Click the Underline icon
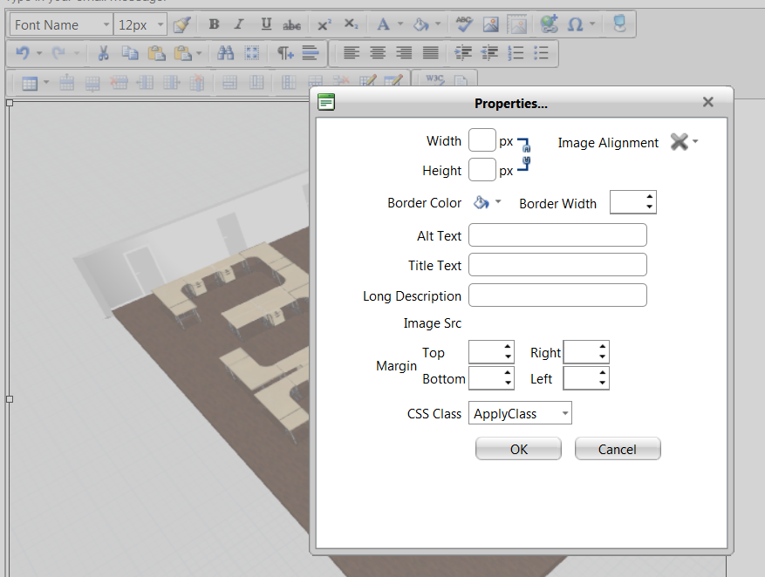Viewport: 765px width, 577px height. coord(266,24)
